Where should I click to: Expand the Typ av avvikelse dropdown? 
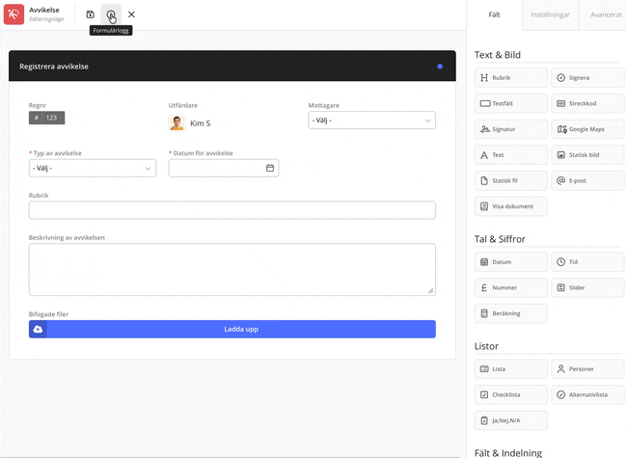(93, 168)
